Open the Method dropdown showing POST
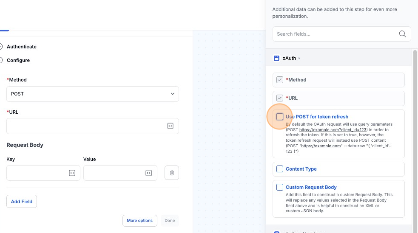418x233 pixels. 93,94
